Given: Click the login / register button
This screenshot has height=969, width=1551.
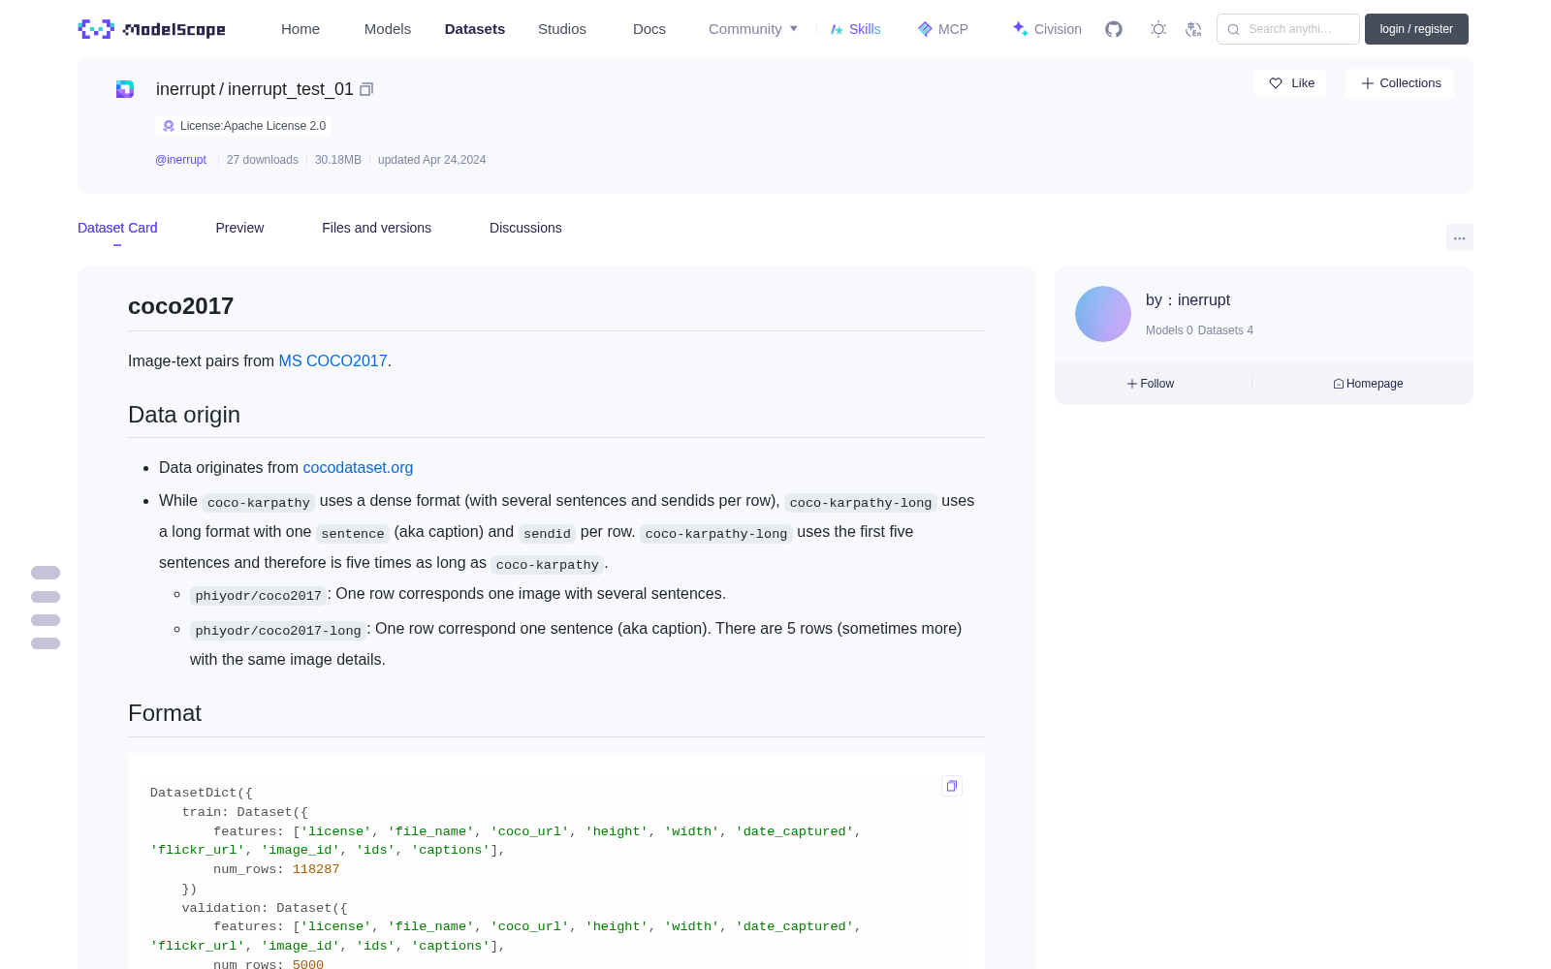Looking at the screenshot, I should 1416,29.
